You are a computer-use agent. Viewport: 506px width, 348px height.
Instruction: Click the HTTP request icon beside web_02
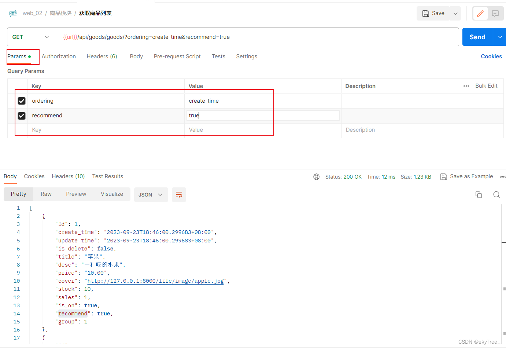click(13, 13)
